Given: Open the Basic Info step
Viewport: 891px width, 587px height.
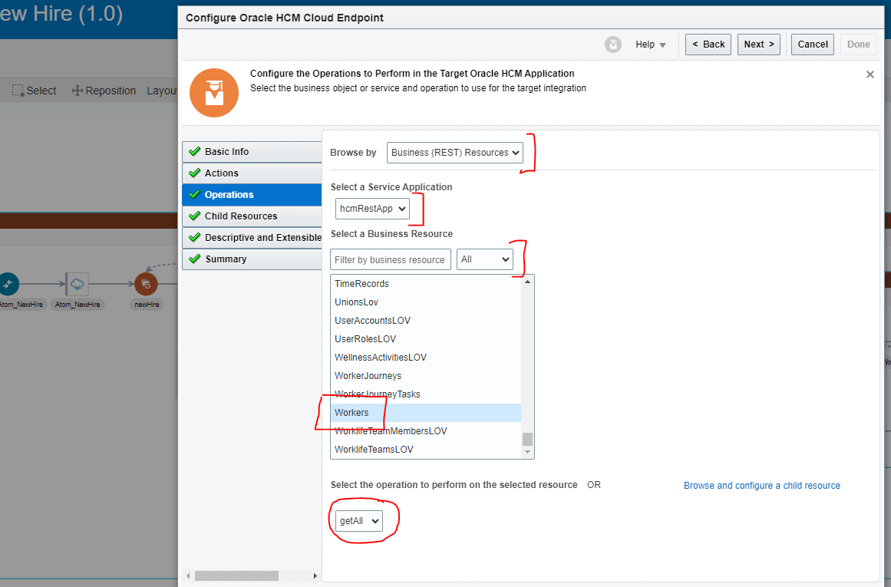Looking at the screenshot, I should 252,152.
